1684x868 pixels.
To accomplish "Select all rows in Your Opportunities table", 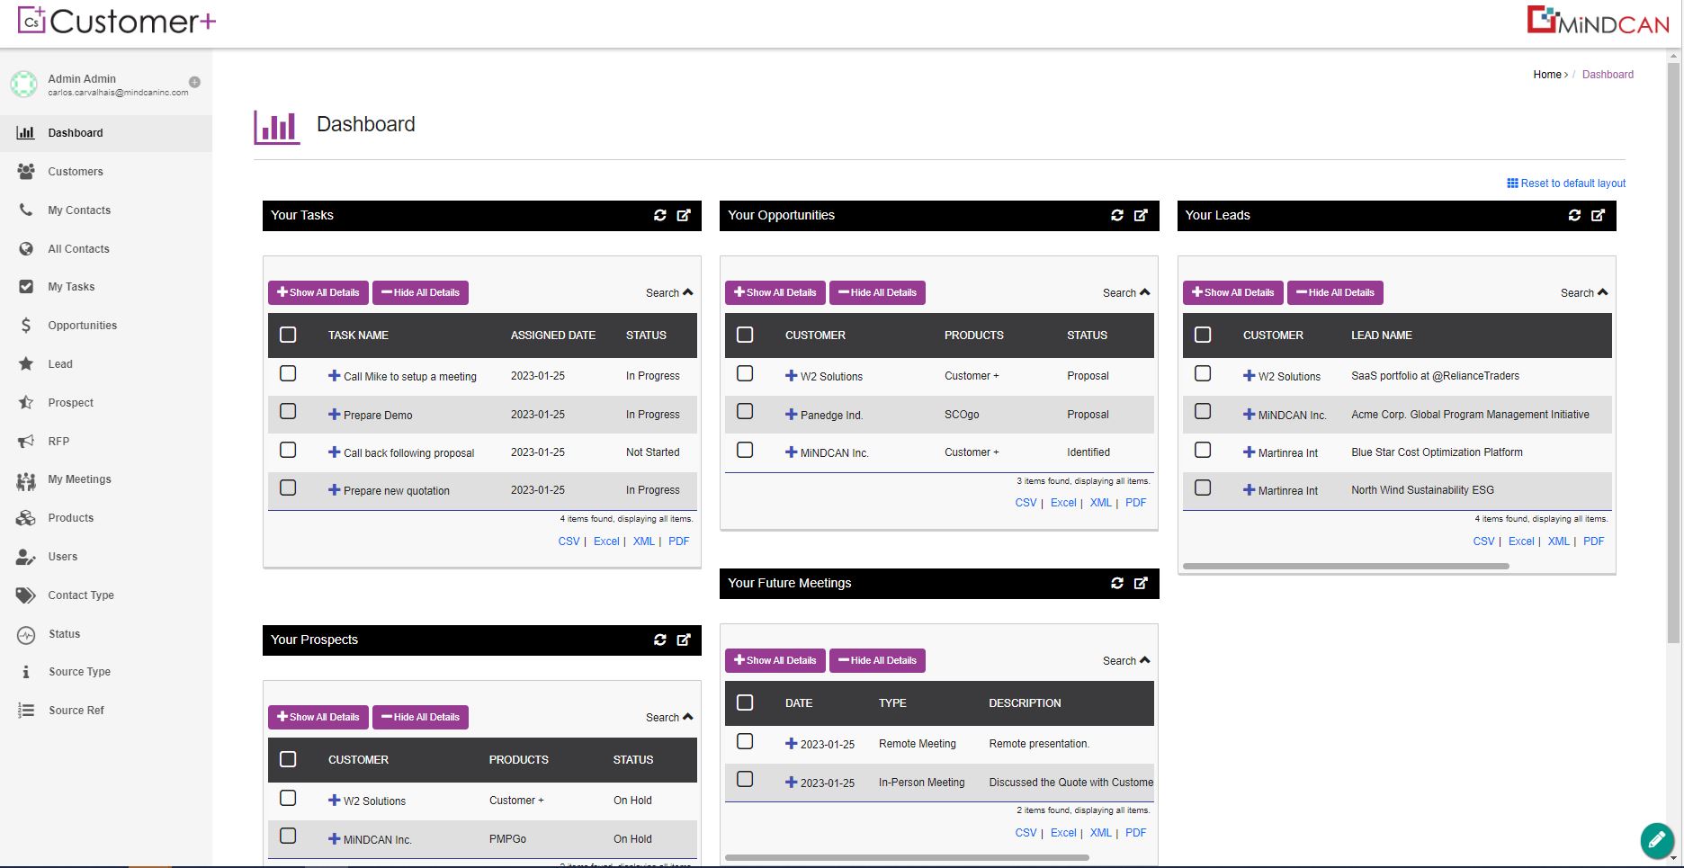I will 745,334.
